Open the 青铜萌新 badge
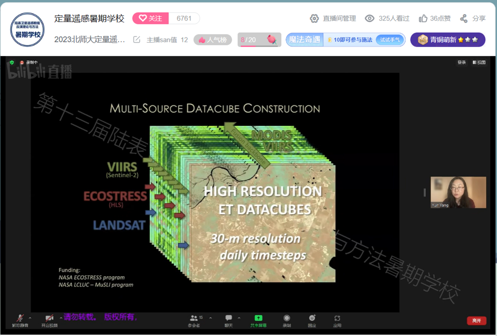The width and height of the screenshot is (497, 336). tap(447, 40)
